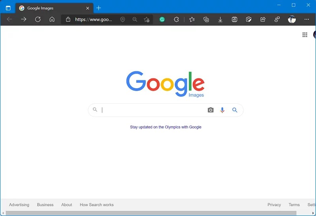Image resolution: width=316 pixels, height=216 pixels.
Task: Click the scrollbar left arrow
Action: pos(3,213)
